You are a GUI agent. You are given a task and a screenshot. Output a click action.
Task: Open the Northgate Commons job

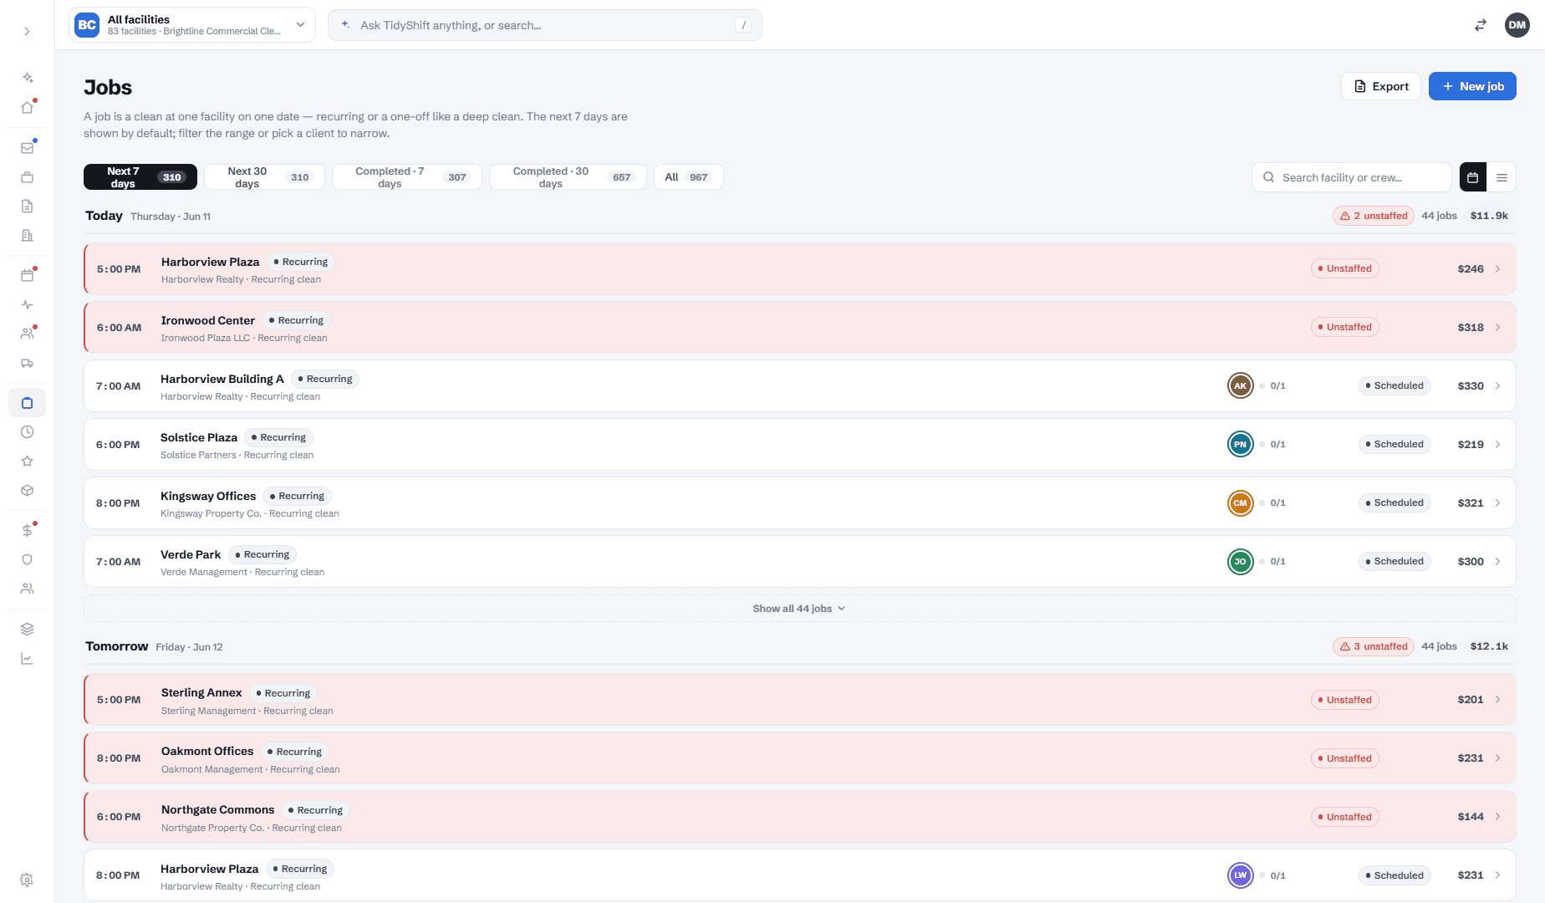pos(800,817)
